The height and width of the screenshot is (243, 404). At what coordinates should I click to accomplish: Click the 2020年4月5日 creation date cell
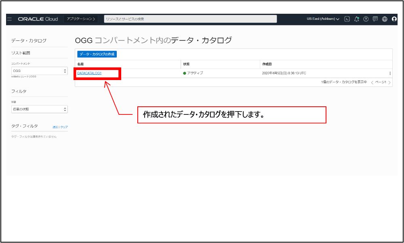[x=284, y=73]
